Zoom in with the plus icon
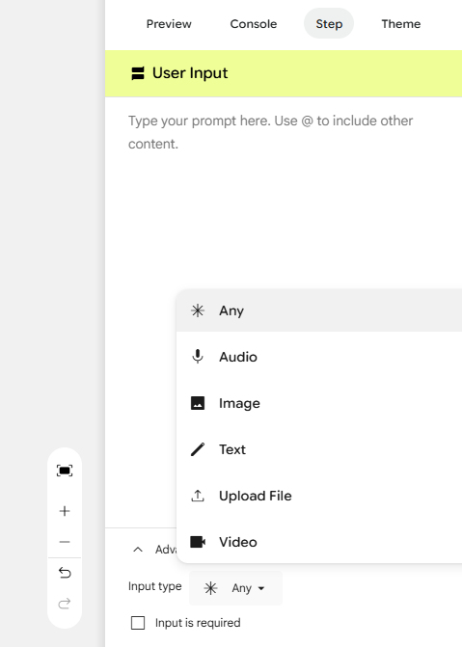462x647 pixels. [65, 511]
